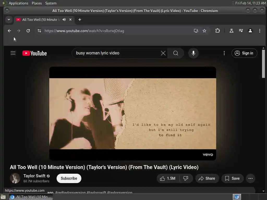Focus the YouTube search input field
The width and height of the screenshot is (267, 200).
pyautogui.click(x=118, y=53)
